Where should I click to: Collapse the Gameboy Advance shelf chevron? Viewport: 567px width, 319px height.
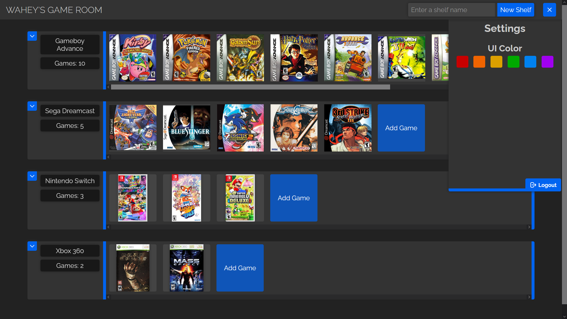pos(32,36)
